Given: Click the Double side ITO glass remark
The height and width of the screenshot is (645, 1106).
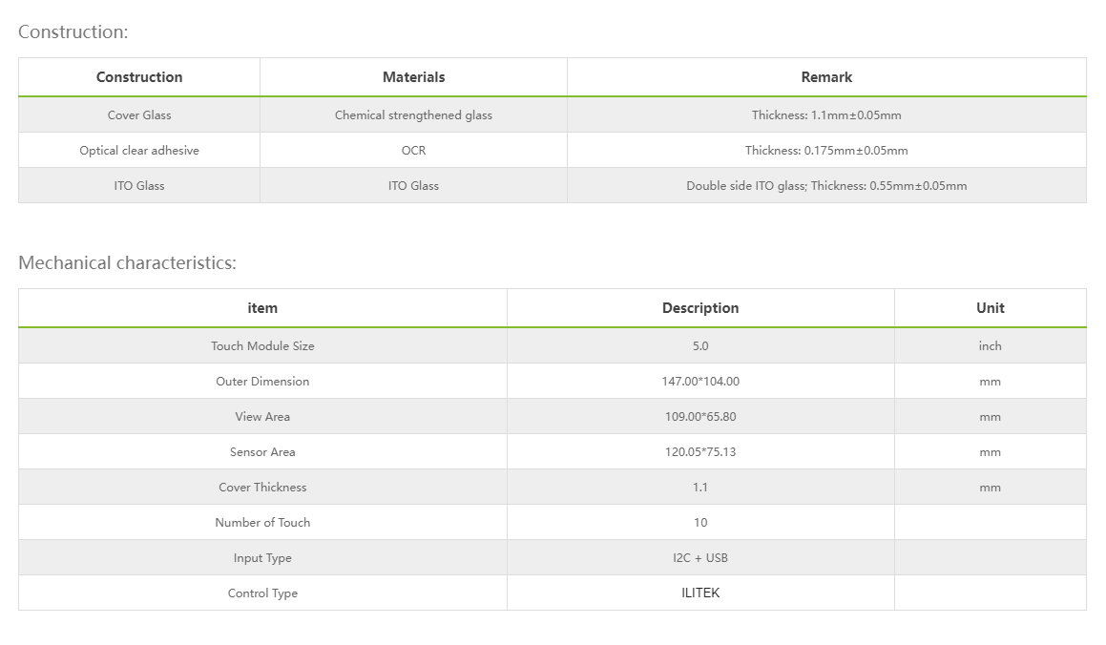Looking at the screenshot, I should tap(826, 186).
